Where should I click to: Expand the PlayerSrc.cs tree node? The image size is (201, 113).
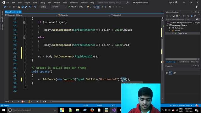pyautogui.click(x=172, y=33)
